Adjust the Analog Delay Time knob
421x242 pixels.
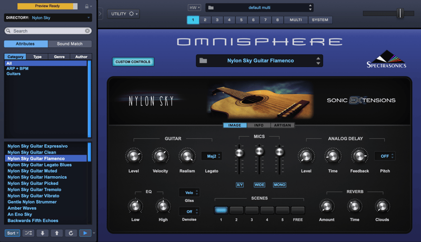click(333, 156)
